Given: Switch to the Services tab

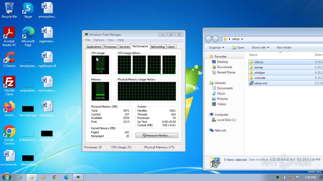Looking at the screenshot, I should click(x=124, y=47).
